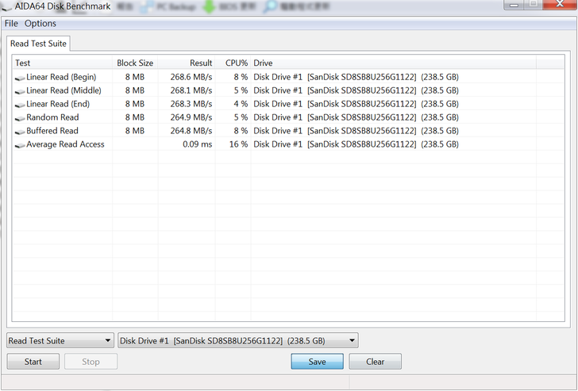
Task: Click the 268.1 MB/s result value
Action: pyautogui.click(x=191, y=90)
